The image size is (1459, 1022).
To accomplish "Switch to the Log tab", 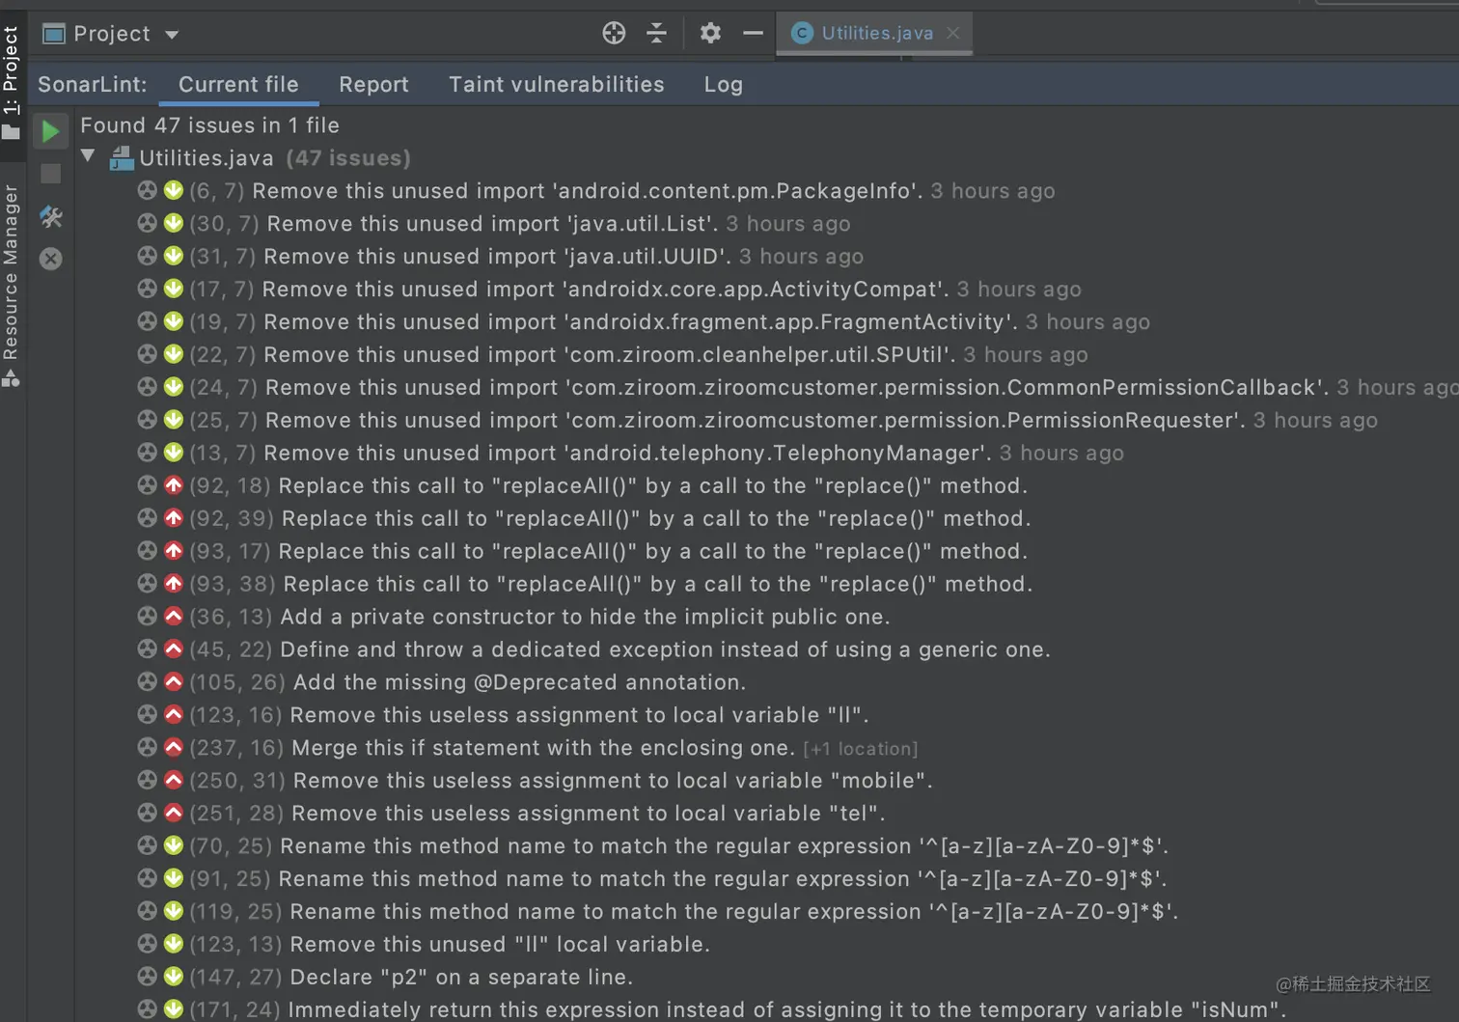I will [x=723, y=85].
